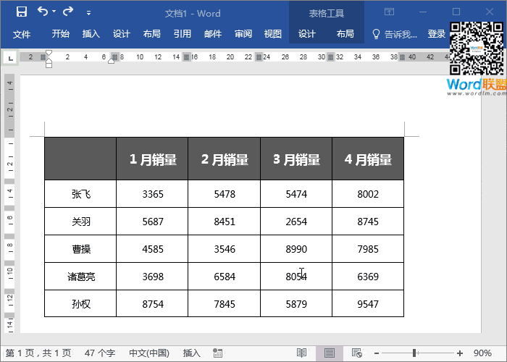Click the Redo arrow icon
The height and width of the screenshot is (362, 507).
(x=68, y=12)
